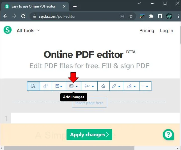Select the Easy to use Online PDF editor tab
Screen dimensions: 181x150
point(35,6)
